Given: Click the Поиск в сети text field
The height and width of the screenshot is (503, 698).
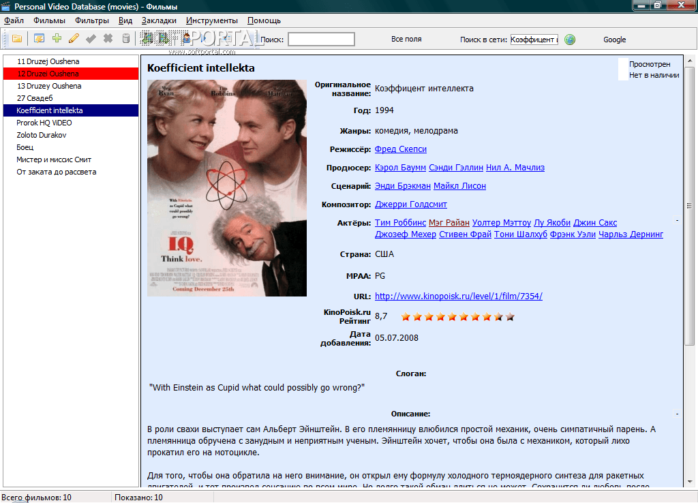Looking at the screenshot, I should [534, 40].
